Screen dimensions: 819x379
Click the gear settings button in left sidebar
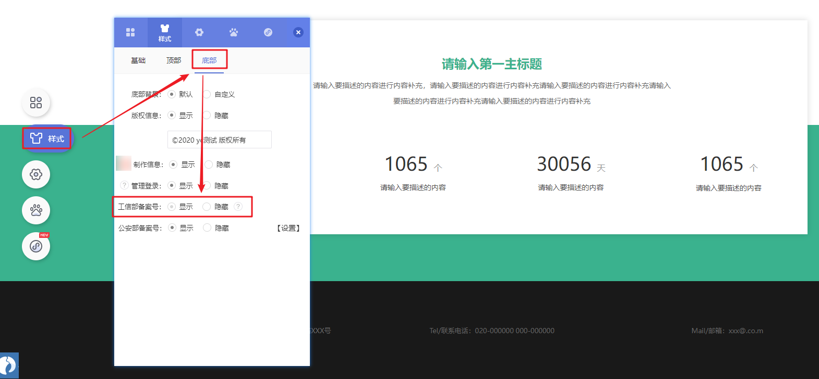pos(36,174)
